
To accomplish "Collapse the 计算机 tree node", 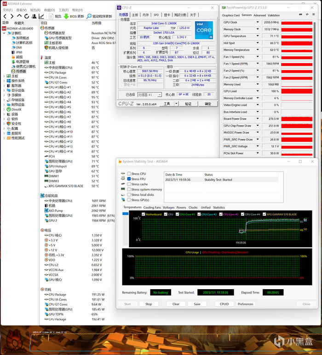I will [x=4, y=33].
